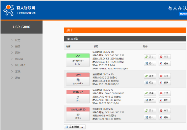Open the 系统 sidebar menu item
The width and height of the screenshot is (187, 130).
(x=18, y=71)
